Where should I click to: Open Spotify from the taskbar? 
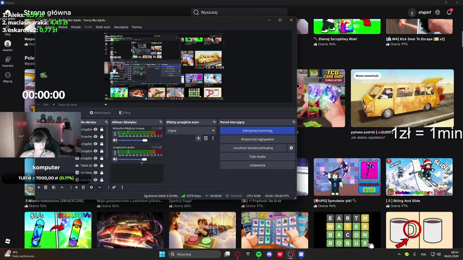259,254
